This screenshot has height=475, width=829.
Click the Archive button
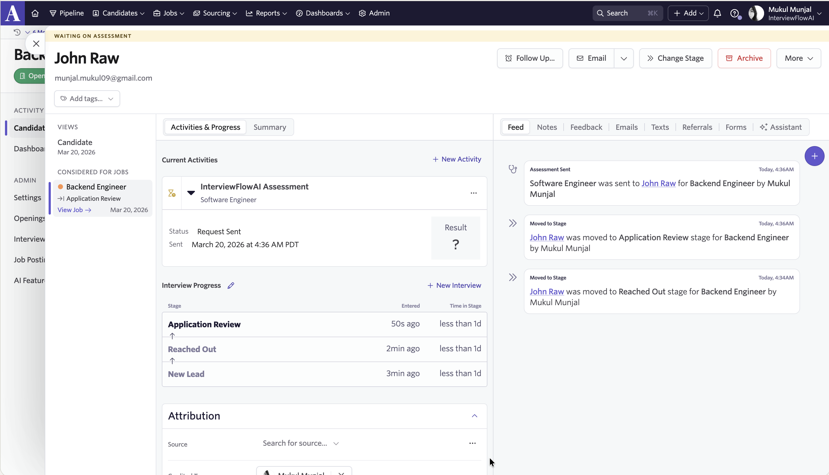[x=744, y=58]
